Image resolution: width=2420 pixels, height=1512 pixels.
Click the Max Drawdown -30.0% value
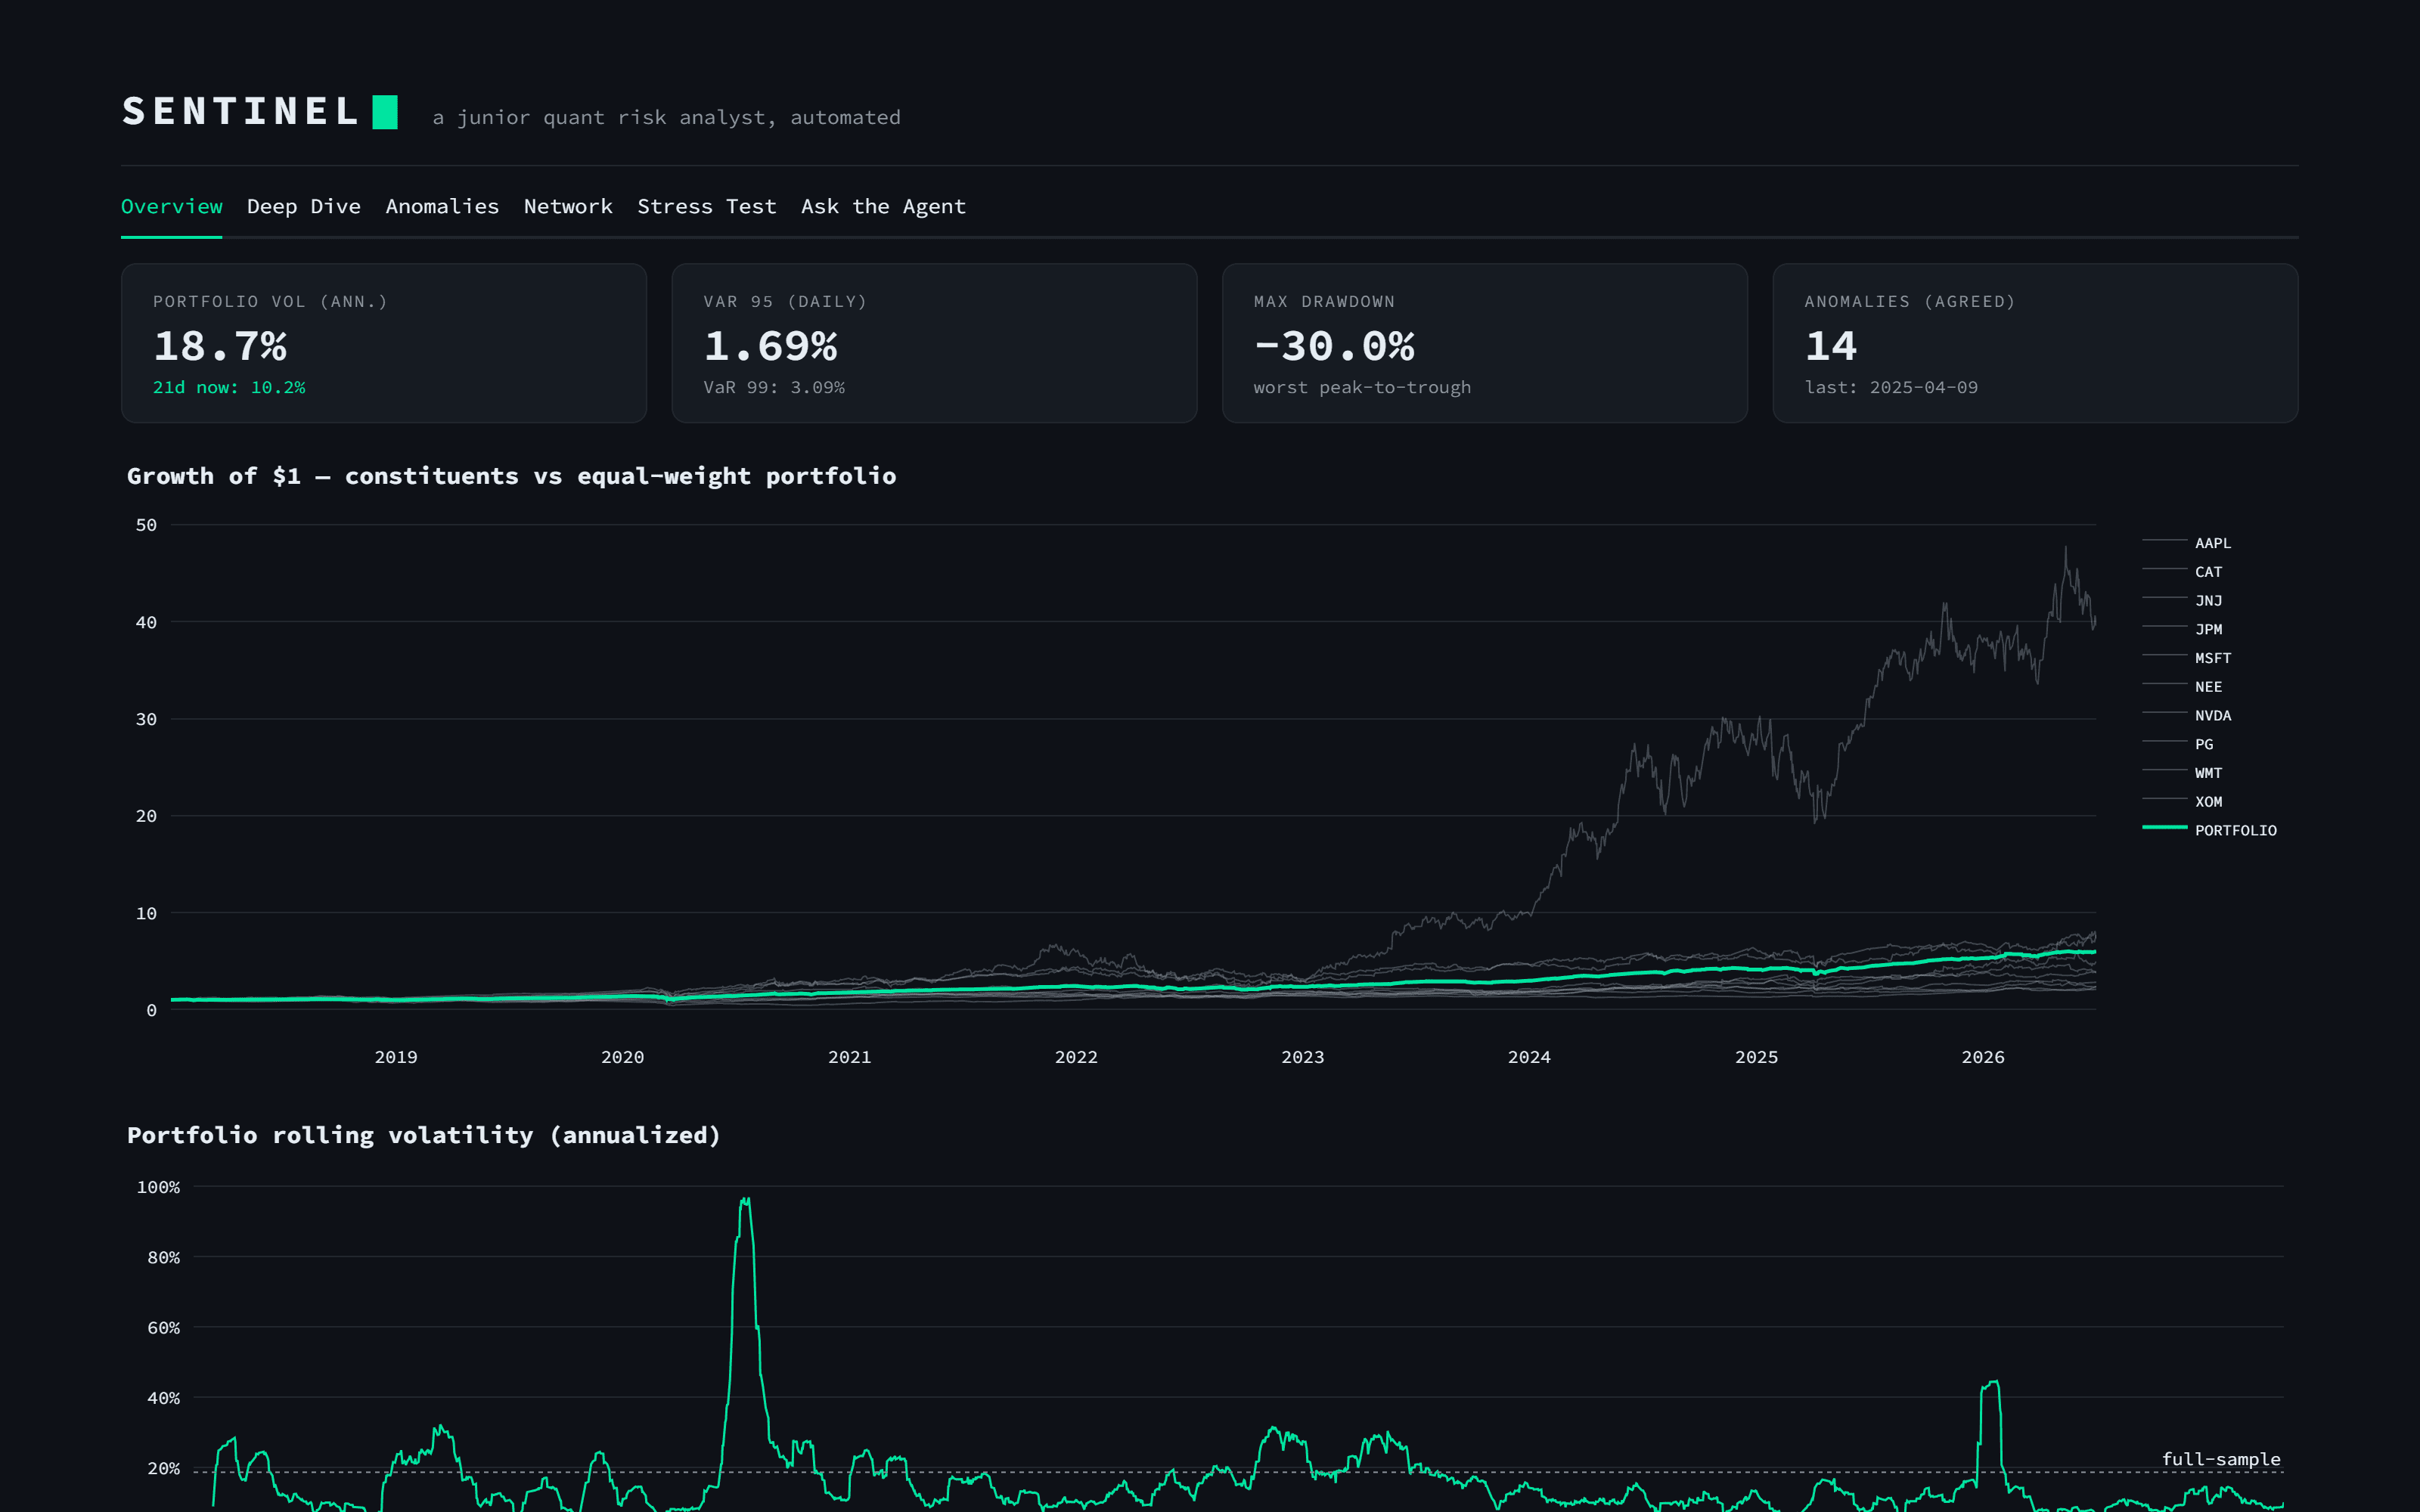tap(1334, 346)
